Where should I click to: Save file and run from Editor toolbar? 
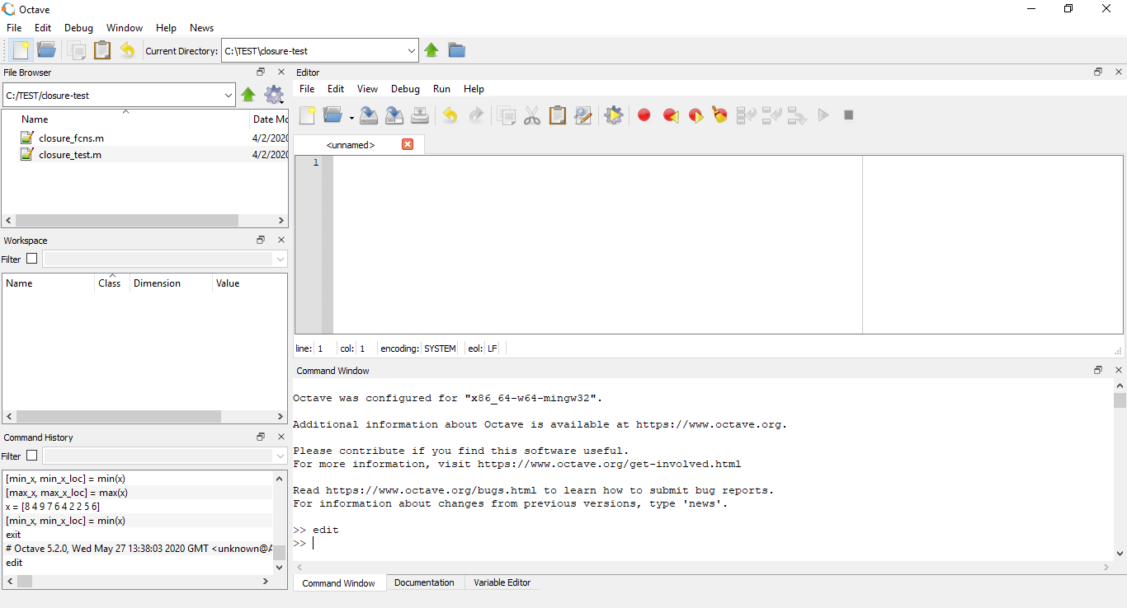click(613, 115)
